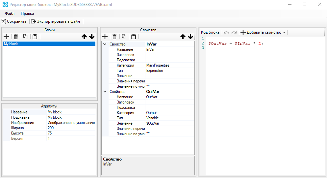327x178 pixels.
Task: Move block up in Блоки panel
Action: tap(84, 37)
